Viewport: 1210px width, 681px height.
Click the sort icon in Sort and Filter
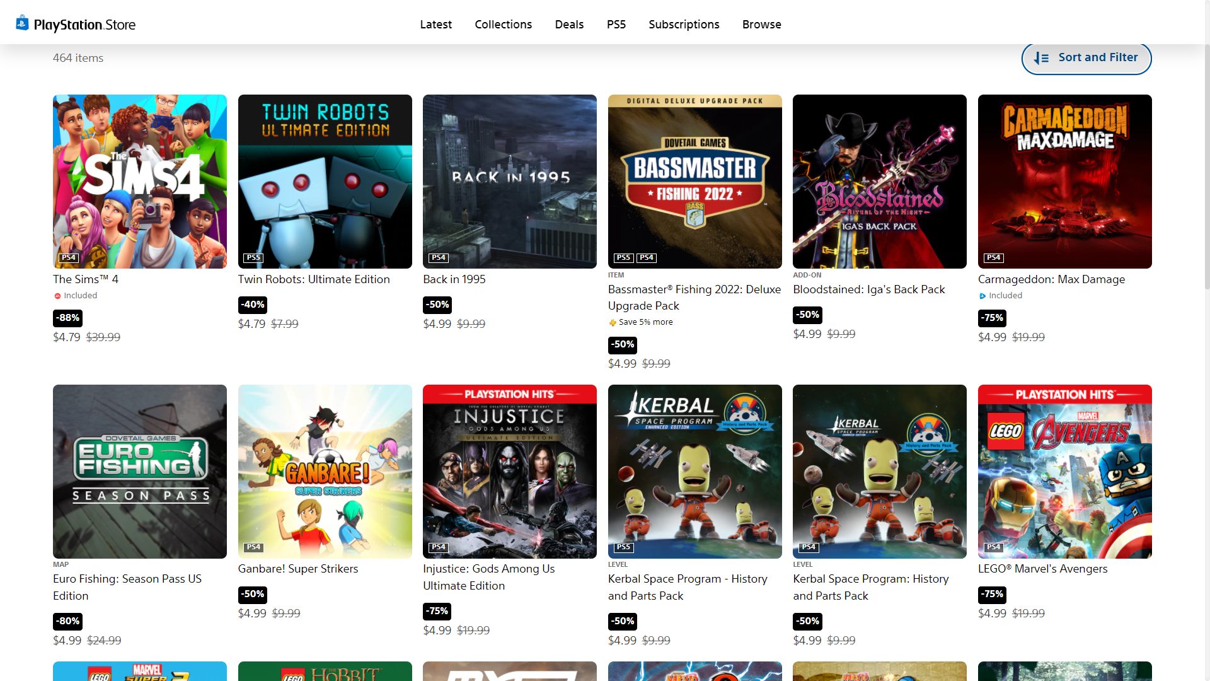[1041, 58]
